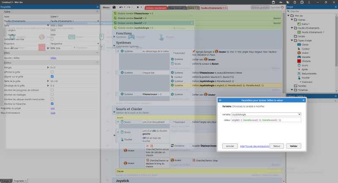Click the Fonctions action icon for DéplacerJoueur
This screenshot has height=183, width=338.
pos(172,146)
